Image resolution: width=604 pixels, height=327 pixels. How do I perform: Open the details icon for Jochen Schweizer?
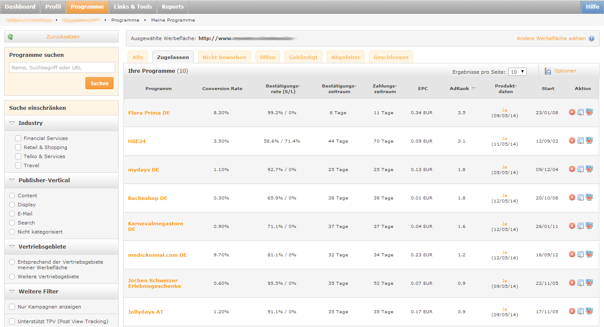pyautogui.click(x=581, y=283)
